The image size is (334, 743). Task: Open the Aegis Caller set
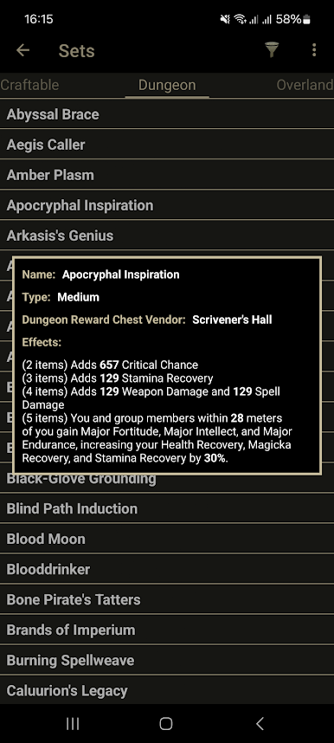click(167, 145)
